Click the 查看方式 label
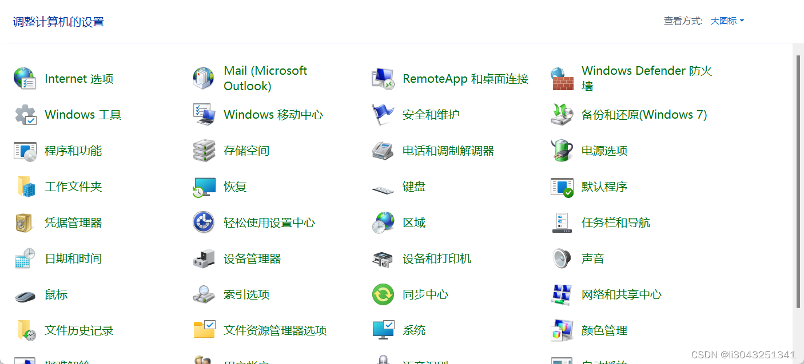The width and height of the screenshot is (804, 364). pyautogui.click(x=683, y=21)
